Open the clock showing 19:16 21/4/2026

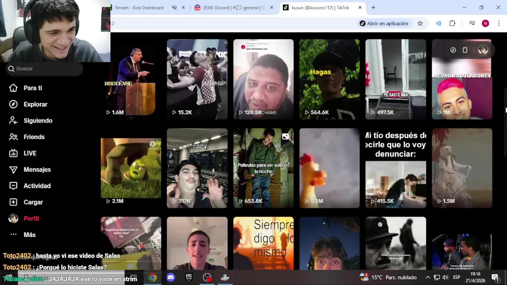point(476,277)
